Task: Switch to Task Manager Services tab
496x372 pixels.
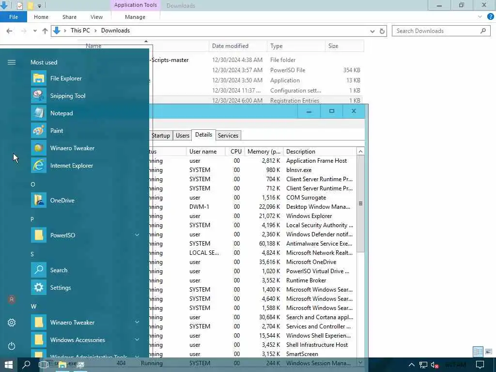Action: tap(228, 136)
